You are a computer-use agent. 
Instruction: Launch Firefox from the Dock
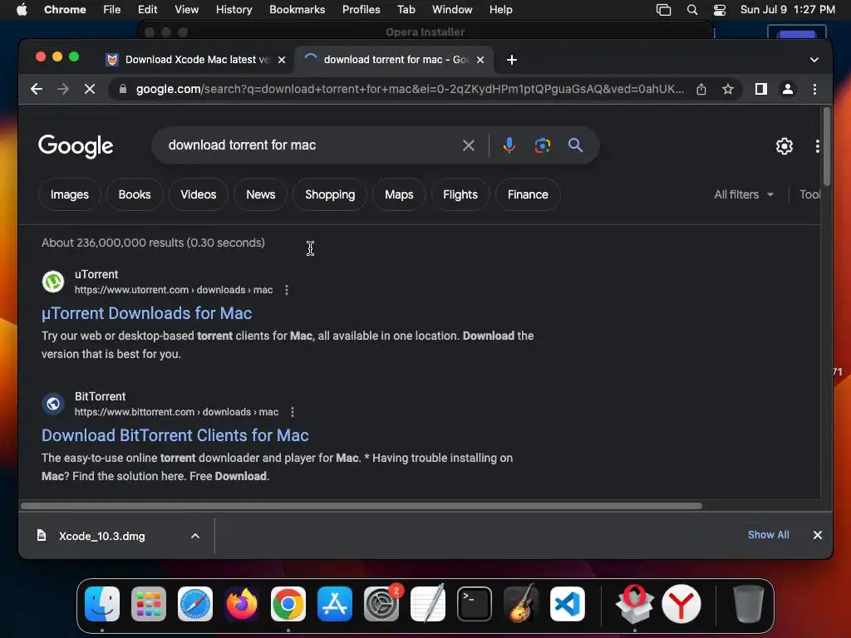tap(242, 604)
